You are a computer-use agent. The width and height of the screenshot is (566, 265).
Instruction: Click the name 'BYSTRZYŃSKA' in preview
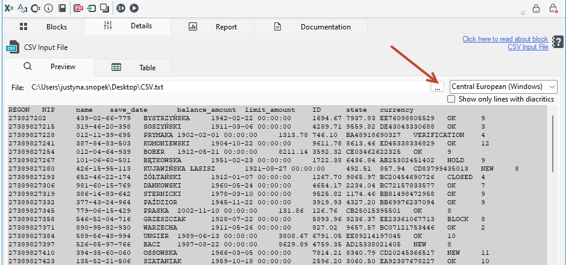click(166, 118)
